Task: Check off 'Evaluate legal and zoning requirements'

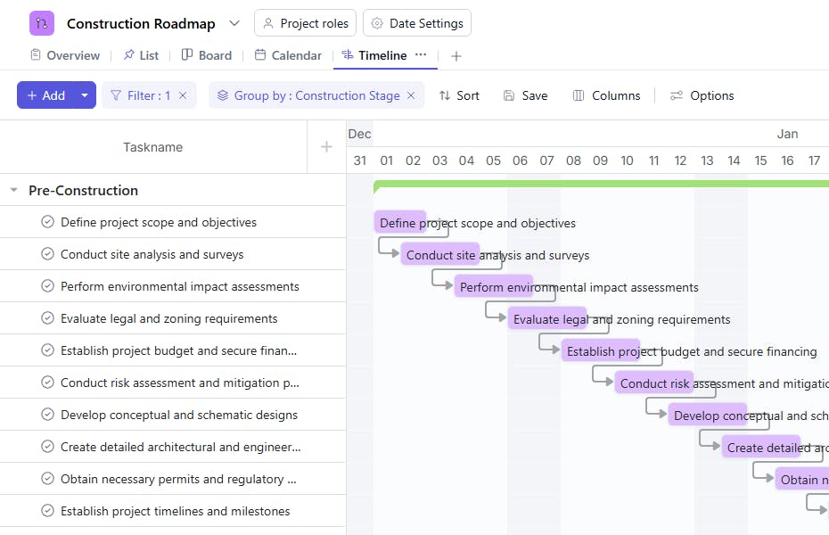Action: pyautogui.click(x=48, y=318)
